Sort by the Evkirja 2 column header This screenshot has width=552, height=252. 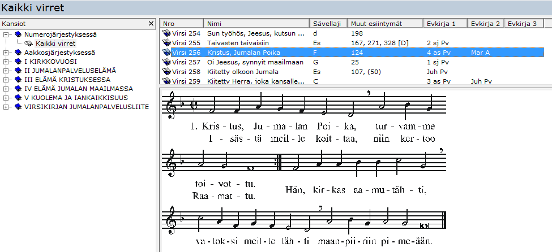[486, 24]
